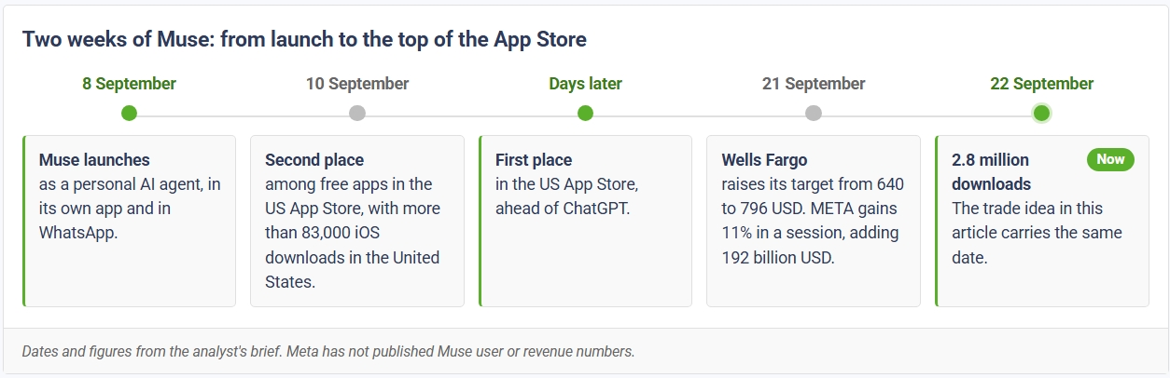Screen dimensions: 1170x378
Task: Click the Days later label
Action: [x=585, y=84]
